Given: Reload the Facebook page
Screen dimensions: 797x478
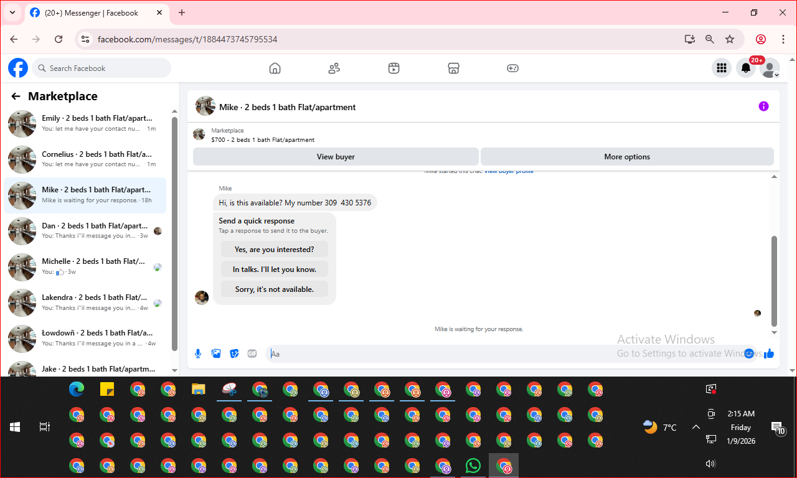Looking at the screenshot, I should (x=59, y=39).
